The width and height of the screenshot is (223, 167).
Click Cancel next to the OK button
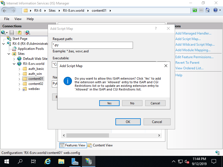pyautogui.click(x=157, y=122)
